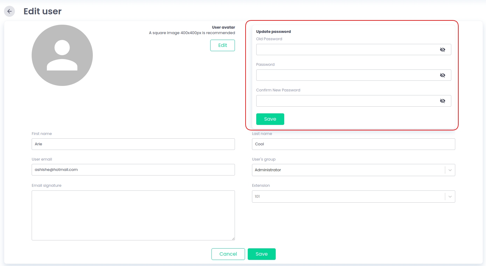Open the User's group Administrator dropdown

point(348,170)
